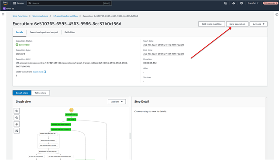
Task: Click info icon on Resolve from cache node
Action: coord(76,115)
